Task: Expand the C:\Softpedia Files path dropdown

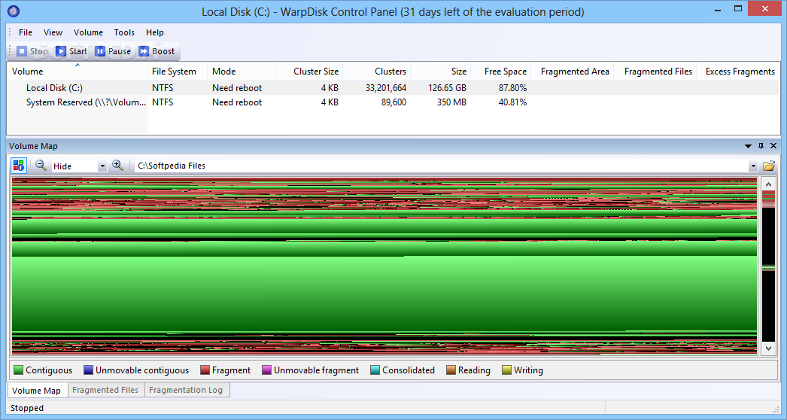Action: click(753, 166)
